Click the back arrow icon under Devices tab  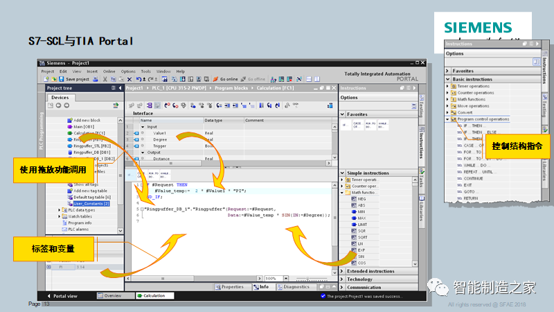tap(59, 105)
